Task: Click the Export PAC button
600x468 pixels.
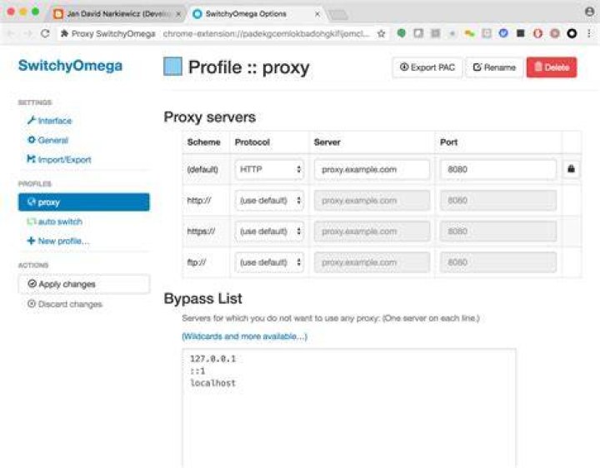Action: click(427, 67)
